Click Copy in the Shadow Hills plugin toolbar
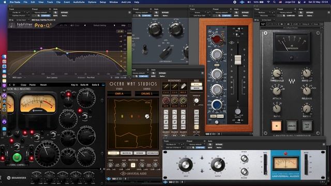Viewport: 331px width, 186px height. pyautogui.click(x=23, y=85)
